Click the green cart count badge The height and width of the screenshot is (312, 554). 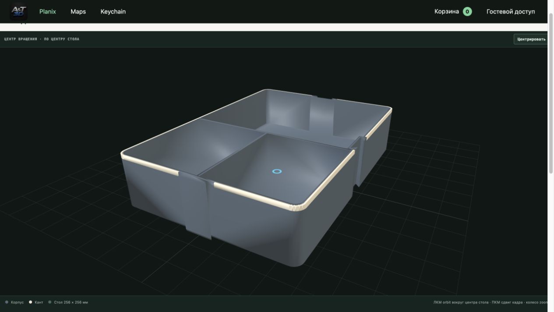click(x=467, y=12)
